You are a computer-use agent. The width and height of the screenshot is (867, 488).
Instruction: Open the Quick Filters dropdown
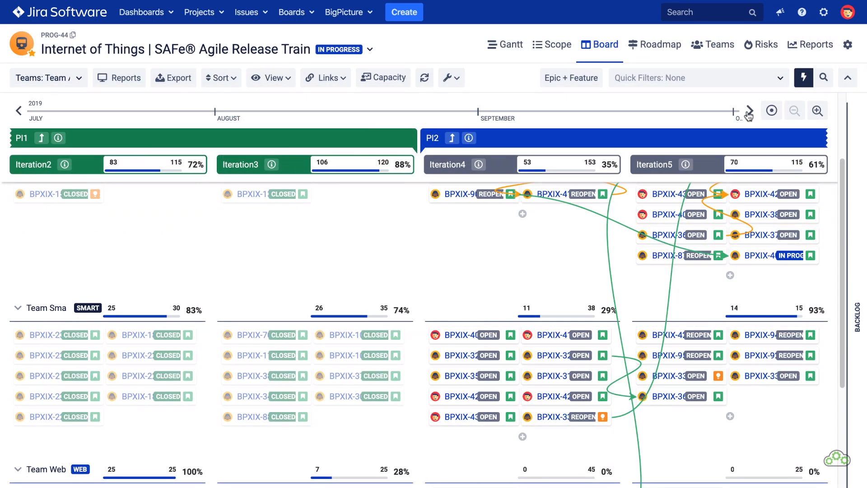click(698, 78)
